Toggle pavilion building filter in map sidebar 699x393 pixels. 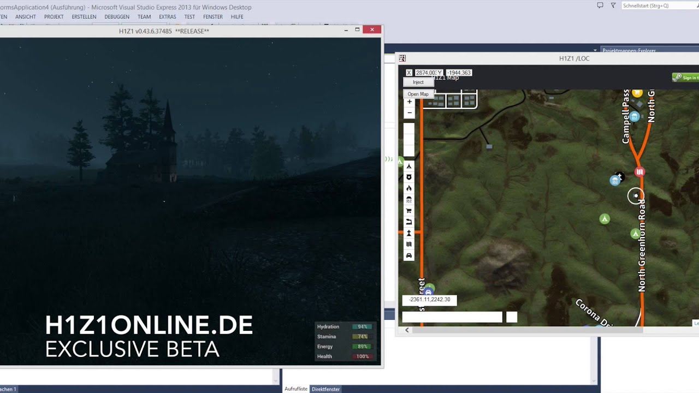[x=409, y=200]
